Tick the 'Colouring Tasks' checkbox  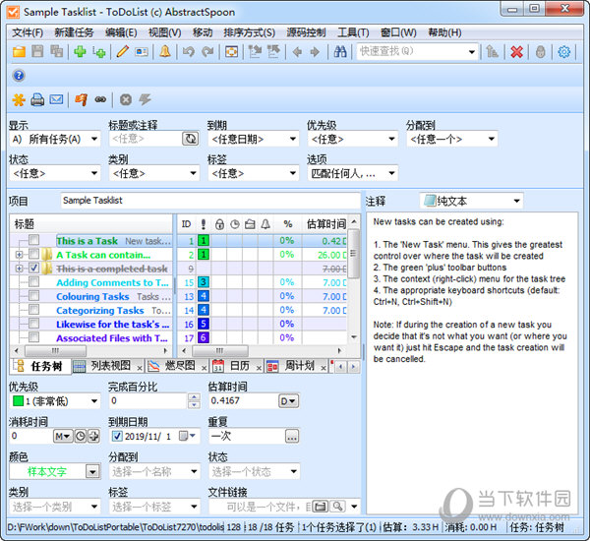tap(33, 295)
